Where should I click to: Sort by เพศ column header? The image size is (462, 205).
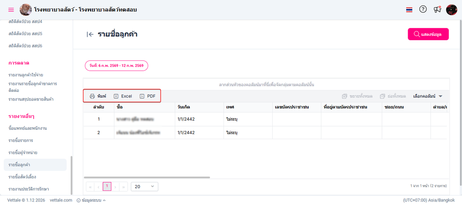click(248, 107)
